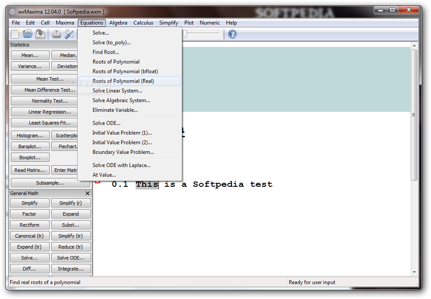Click the word Softpedia in the section title
The image size is (431, 299).
(x=218, y=184)
